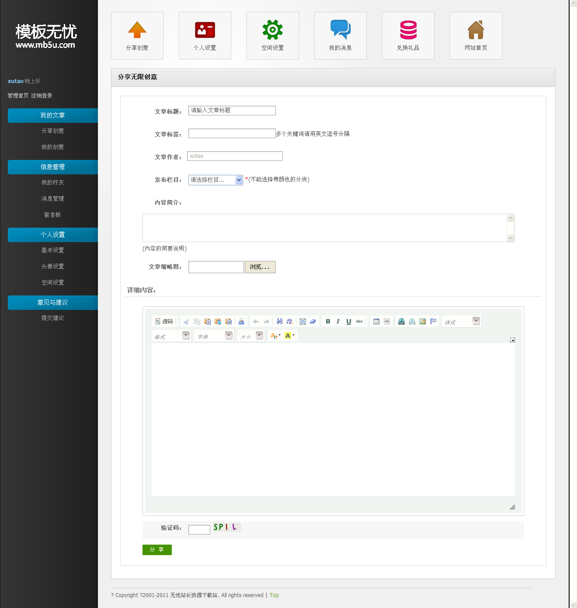Click the find binoculars icon

(279, 321)
